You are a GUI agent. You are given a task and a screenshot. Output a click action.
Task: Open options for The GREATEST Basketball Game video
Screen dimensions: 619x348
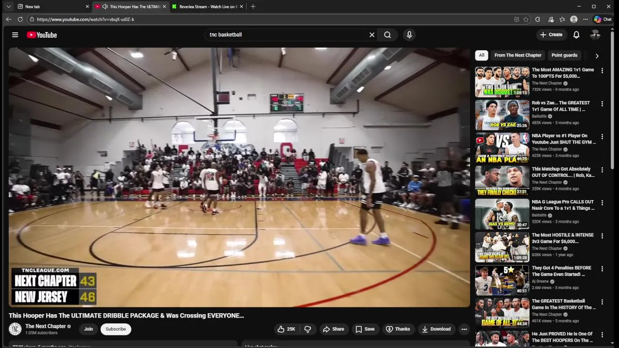coord(602,302)
